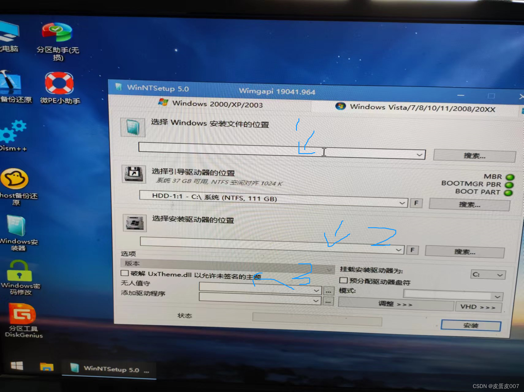
Task: Open the 微PE小助手 lifebuoy icon
Action: coord(59,88)
